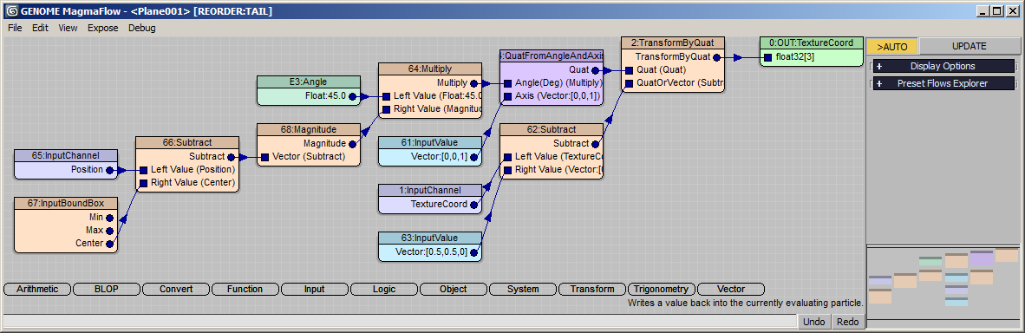The width and height of the screenshot is (1025, 333).
Task: Click the UPDATE button
Action: (969, 47)
